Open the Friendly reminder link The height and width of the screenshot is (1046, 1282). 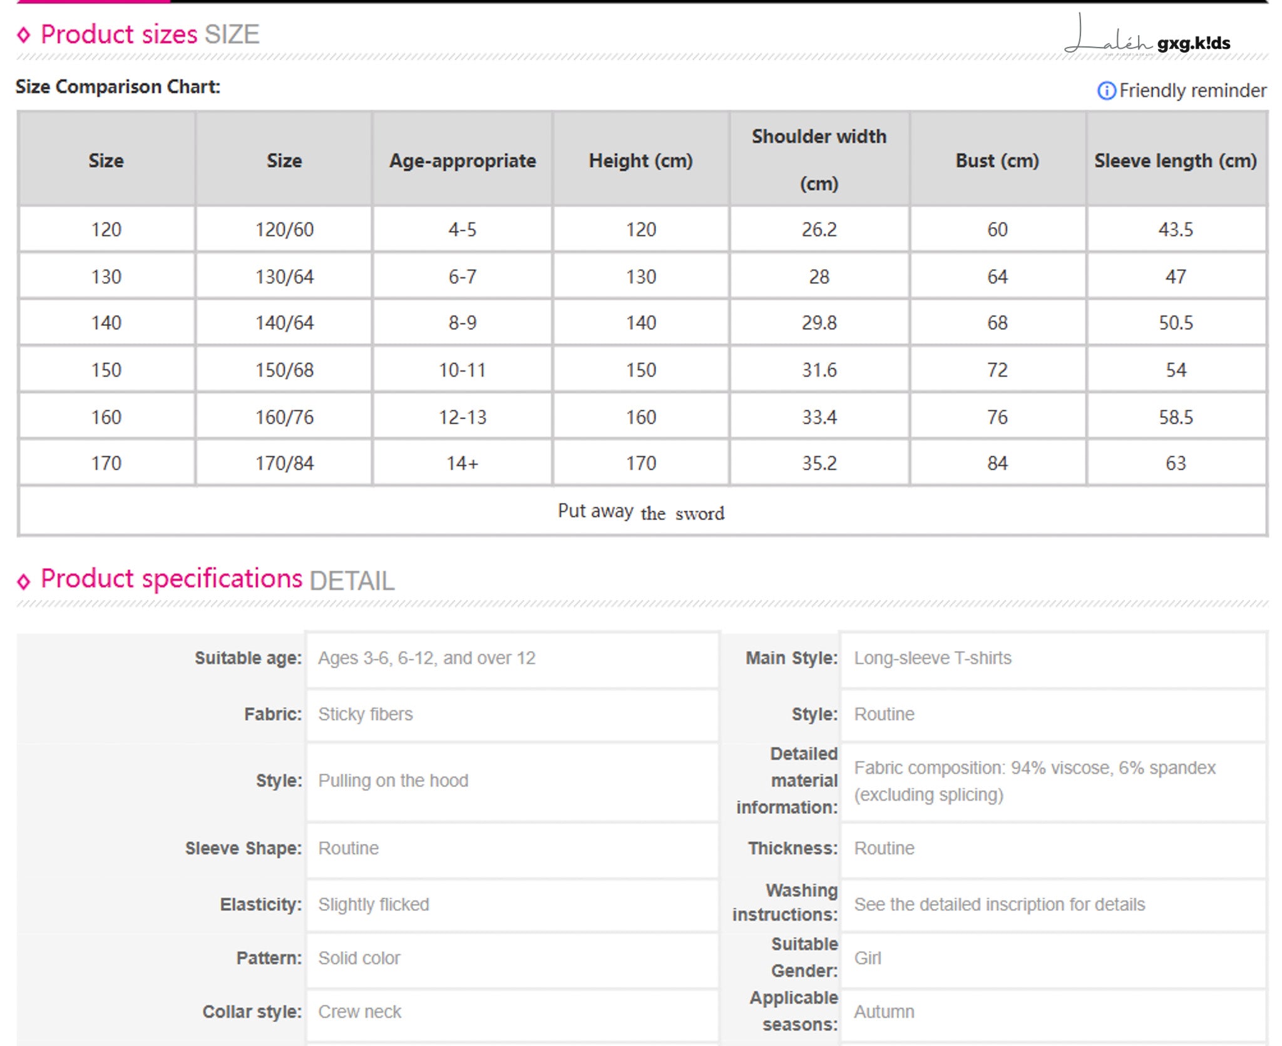pos(1192,91)
